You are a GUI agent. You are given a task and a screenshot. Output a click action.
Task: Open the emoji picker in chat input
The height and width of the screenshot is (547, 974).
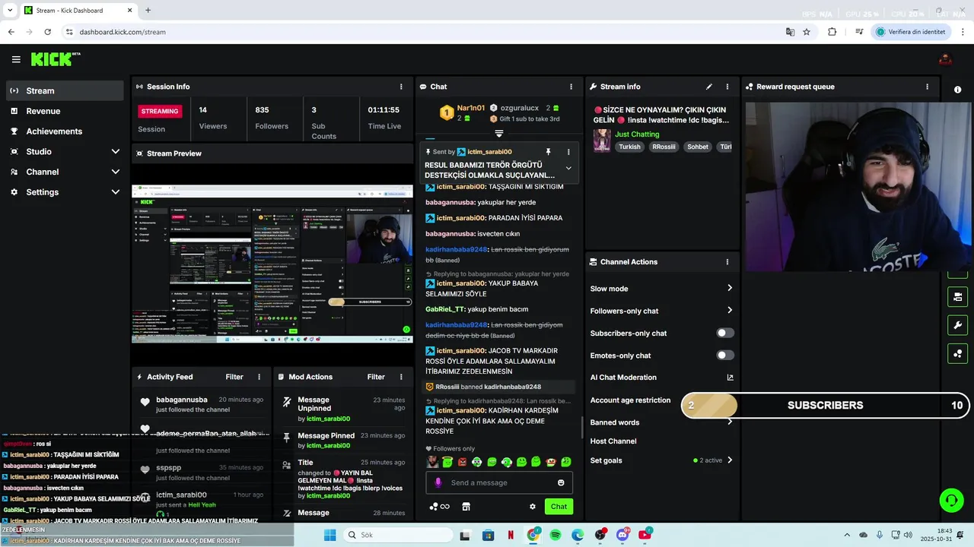[561, 482]
